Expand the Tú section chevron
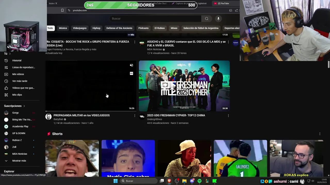This screenshot has height=185, width=330. point(10,54)
